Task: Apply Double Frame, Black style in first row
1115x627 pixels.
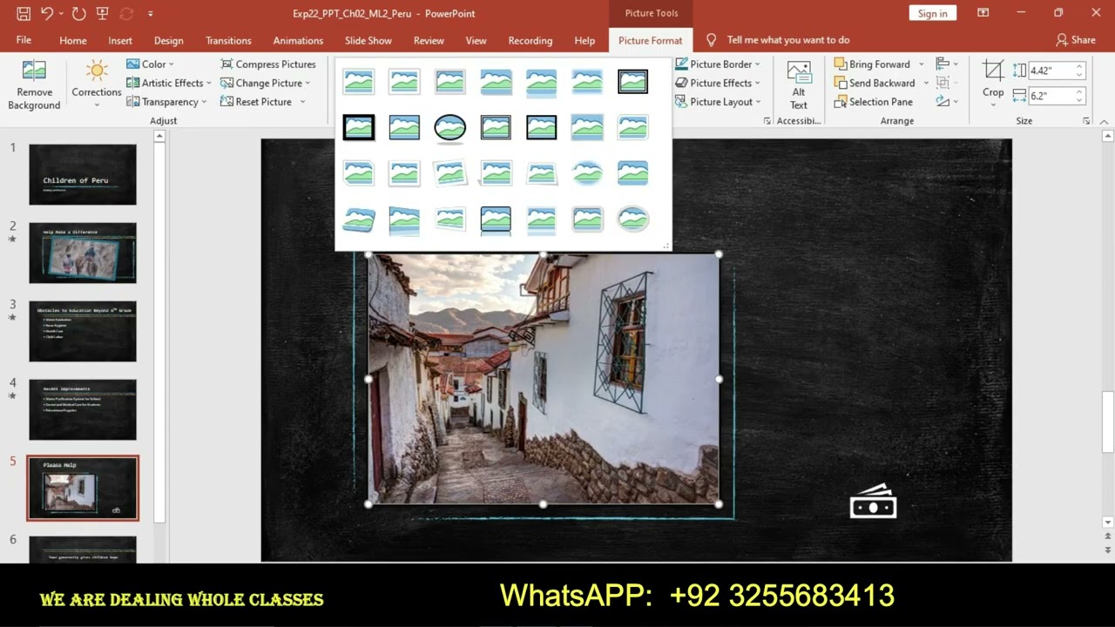Action: [x=632, y=82]
